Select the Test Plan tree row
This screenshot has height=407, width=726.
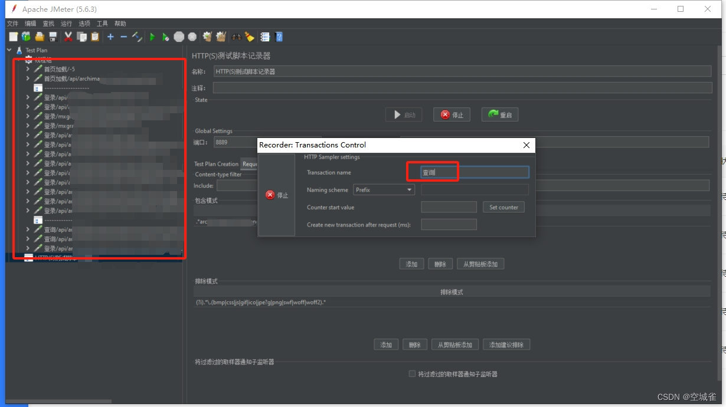click(x=36, y=50)
